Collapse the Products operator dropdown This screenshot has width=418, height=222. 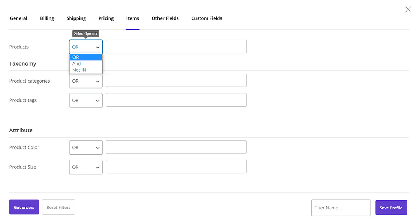[x=86, y=47]
